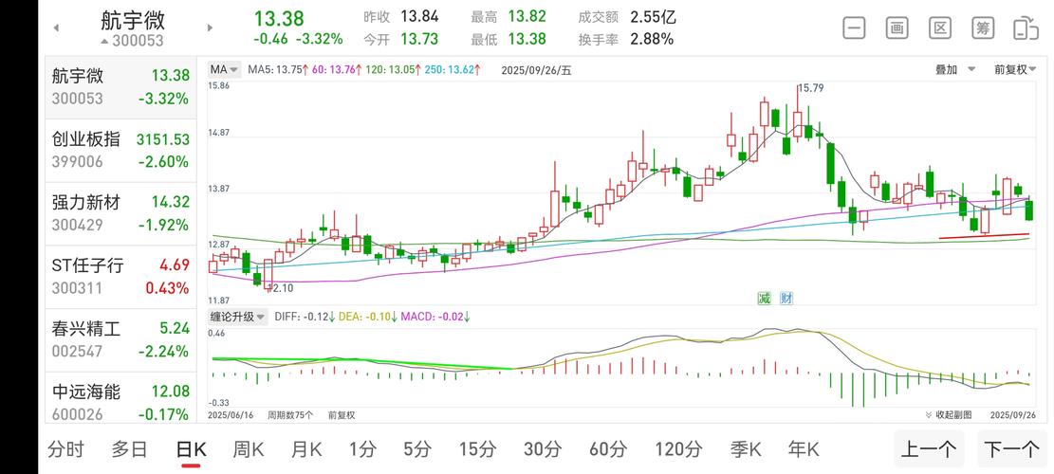Image resolution: width=1054 pixels, height=474 pixels.
Task: Click the 区 interval statistics icon
Action: pyautogui.click(x=939, y=27)
